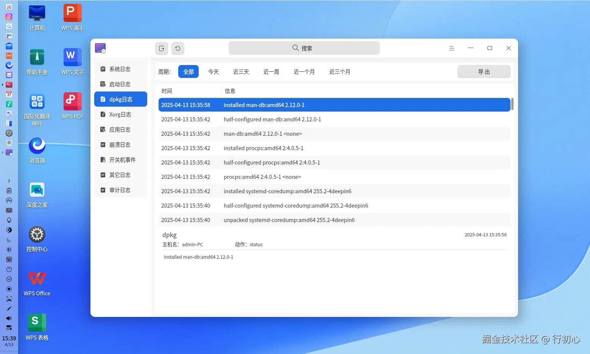
Task: Open the dock calendar icon
Action: click(9, 95)
